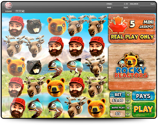Mute sound with the speaker icon
Screen dimensions: 158x125
coord(23,11)
